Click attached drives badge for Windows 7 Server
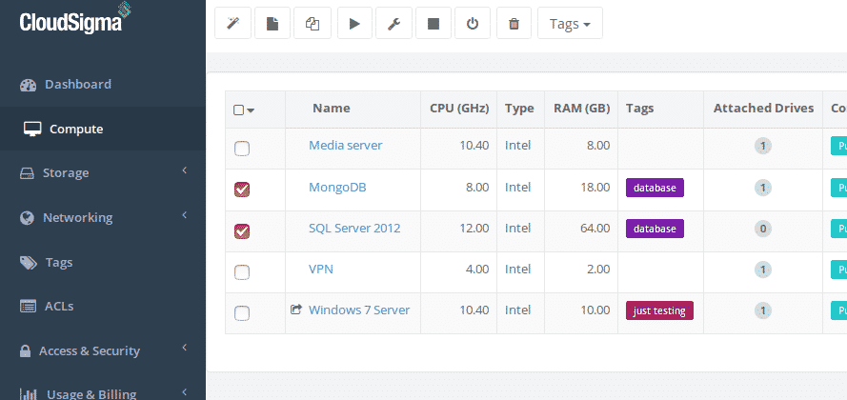The image size is (847, 400). click(x=763, y=310)
